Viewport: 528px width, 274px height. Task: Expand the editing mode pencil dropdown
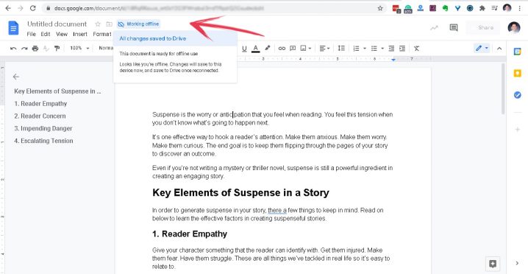pyautogui.click(x=482, y=49)
